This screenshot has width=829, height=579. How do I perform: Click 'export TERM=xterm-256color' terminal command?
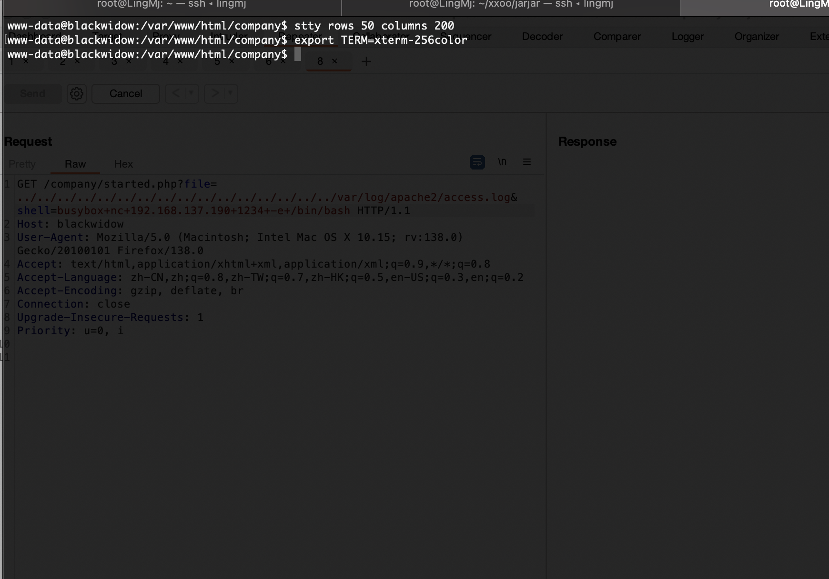[381, 40]
